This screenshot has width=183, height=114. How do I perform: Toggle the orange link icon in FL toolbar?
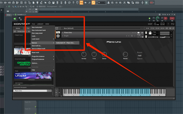point(93,2)
